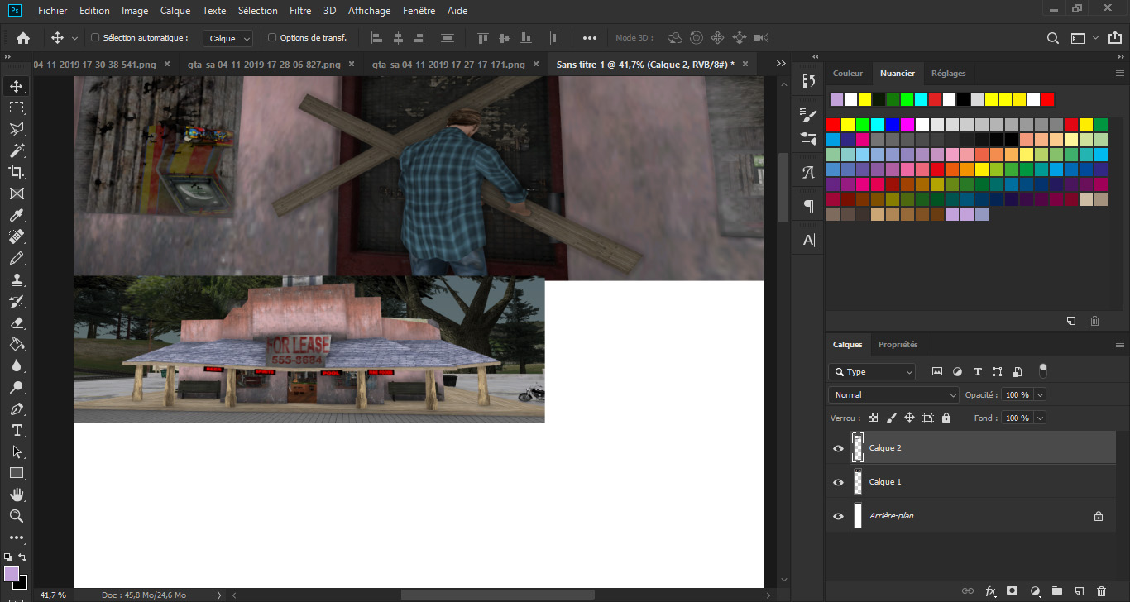Switch to the Réglages tab
Screen dimensions: 1130x602
point(949,73)
